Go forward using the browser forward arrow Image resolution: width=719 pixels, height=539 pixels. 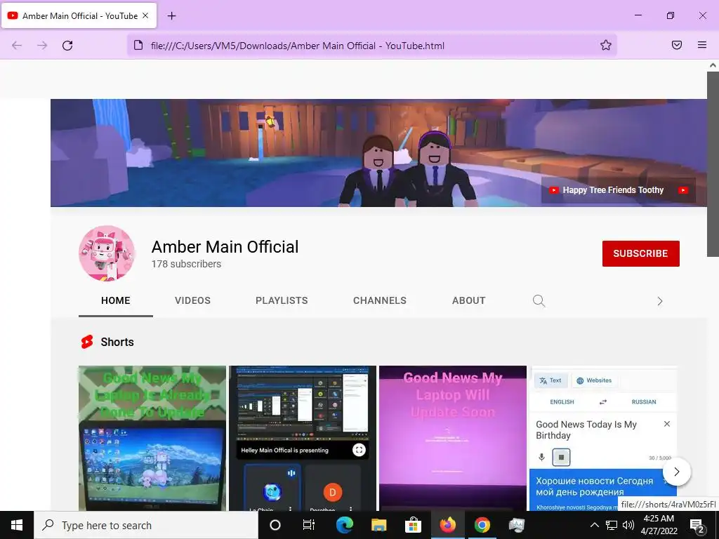pyautogui.click(x=42, y=46)
